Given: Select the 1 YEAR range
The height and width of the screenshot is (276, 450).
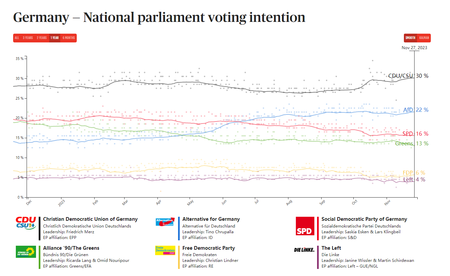Looking at the screenshot, I should (x=55, y=38).
